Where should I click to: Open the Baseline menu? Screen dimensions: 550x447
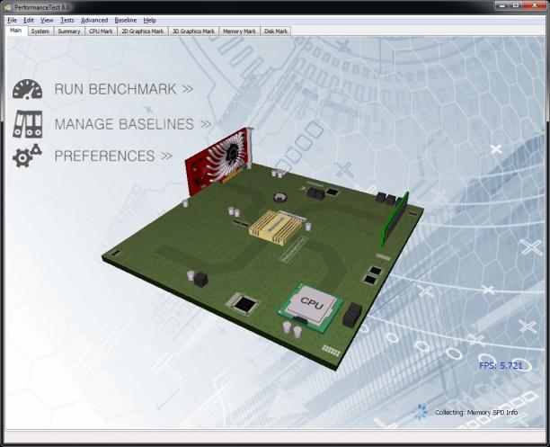tap(126, 20)
